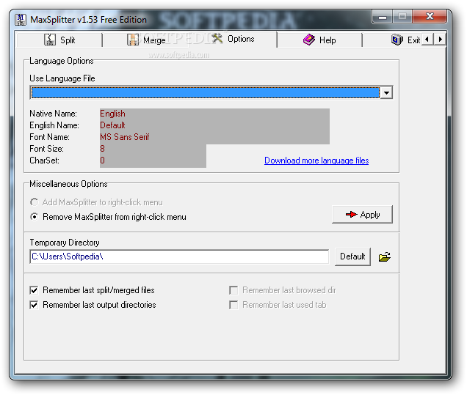Click the Split tab icon

coord(50,40)
